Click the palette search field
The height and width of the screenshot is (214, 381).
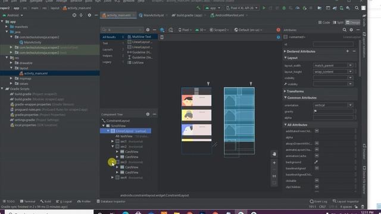click(122, 30)
